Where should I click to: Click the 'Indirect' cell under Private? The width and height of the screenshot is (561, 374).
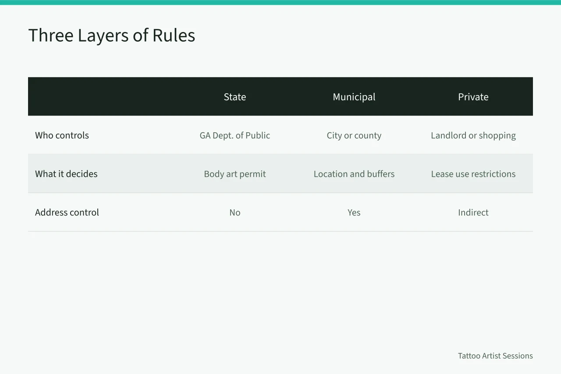473,212
